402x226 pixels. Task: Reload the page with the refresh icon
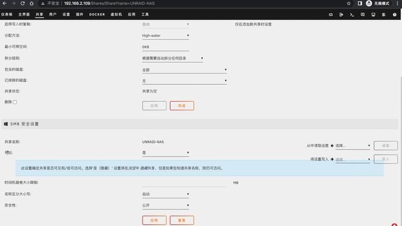click(23, 3)
